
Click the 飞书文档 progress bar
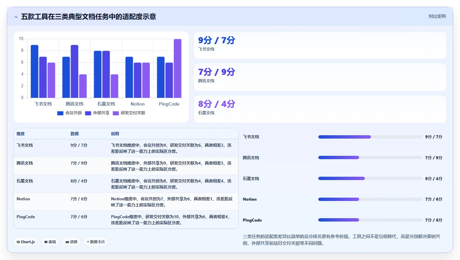click(x=370, y=137)
